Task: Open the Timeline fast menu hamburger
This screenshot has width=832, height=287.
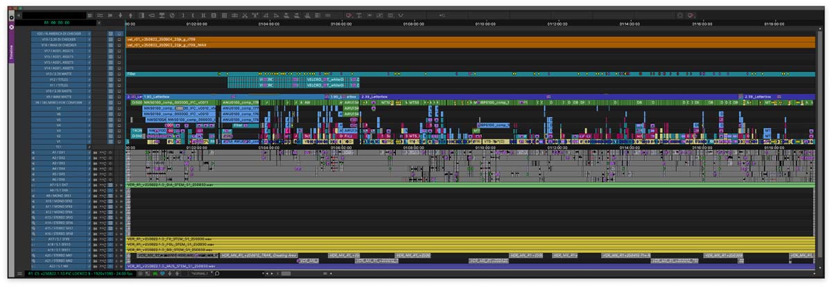Action: point(20,273)
